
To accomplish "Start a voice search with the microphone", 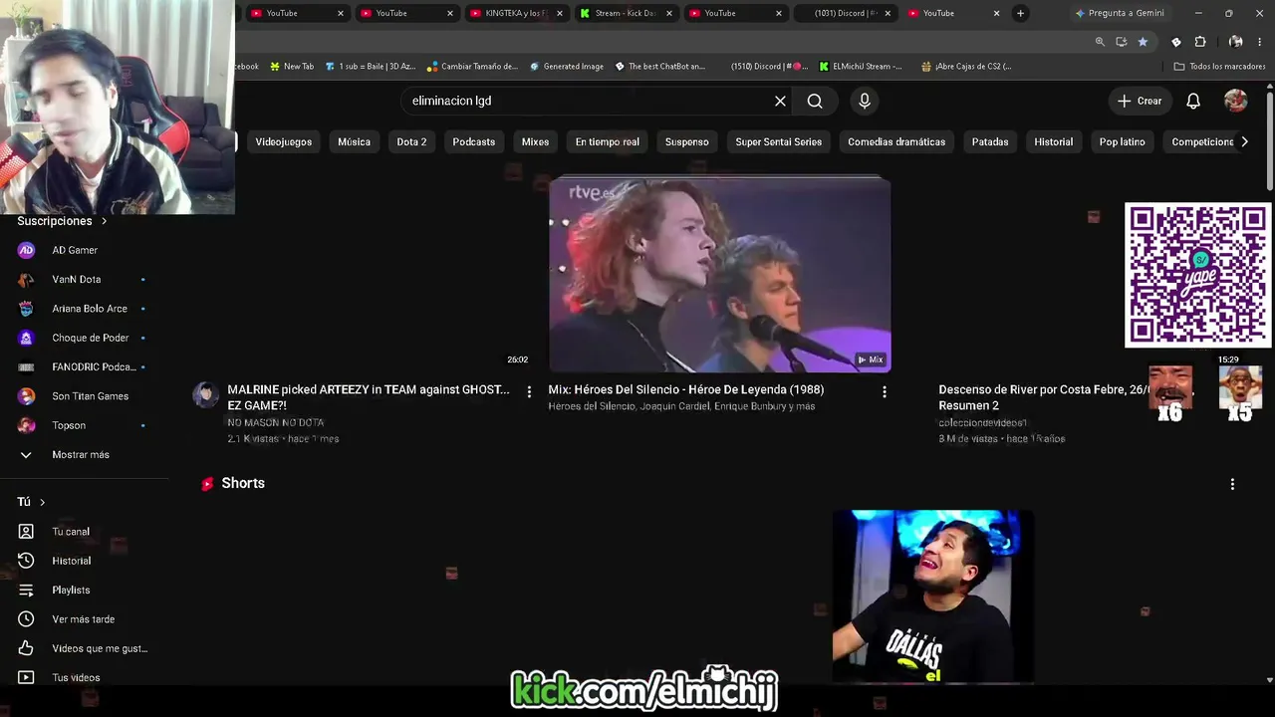I will point(865,101).
